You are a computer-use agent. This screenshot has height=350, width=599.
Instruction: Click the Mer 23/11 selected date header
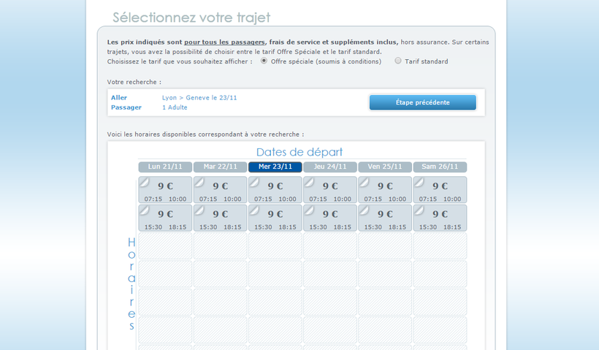pos(275,167)
